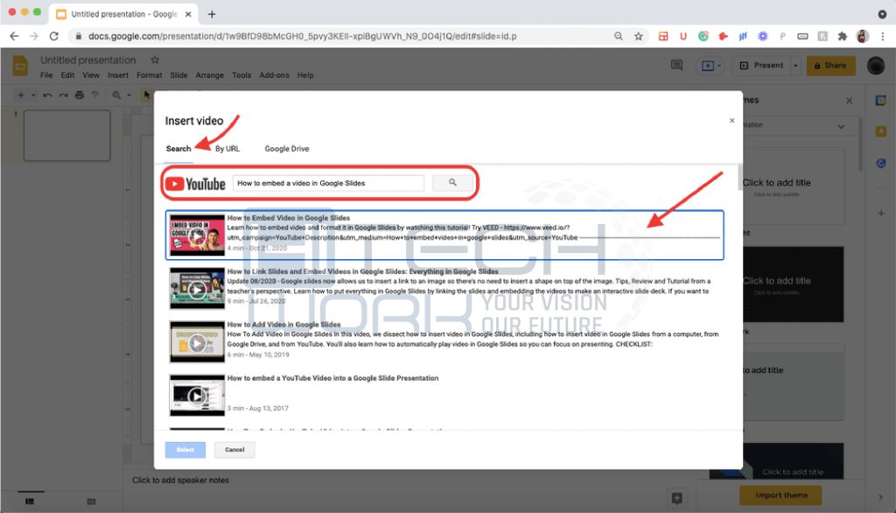This screenshot has height=513, width=896.
Task: Expand the Present dropdown arrow
Action: click(795, 65)
